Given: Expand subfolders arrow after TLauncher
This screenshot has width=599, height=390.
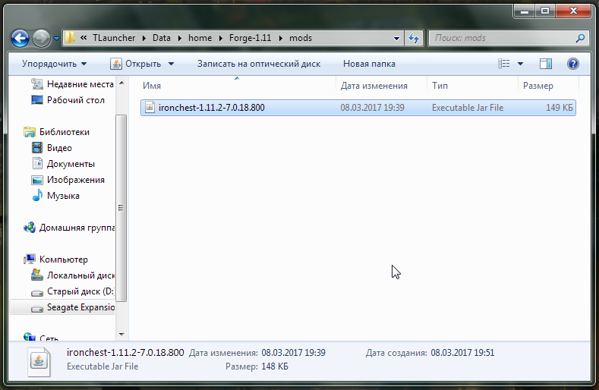Looking at the screenshot, I should [x=144, y=38].
